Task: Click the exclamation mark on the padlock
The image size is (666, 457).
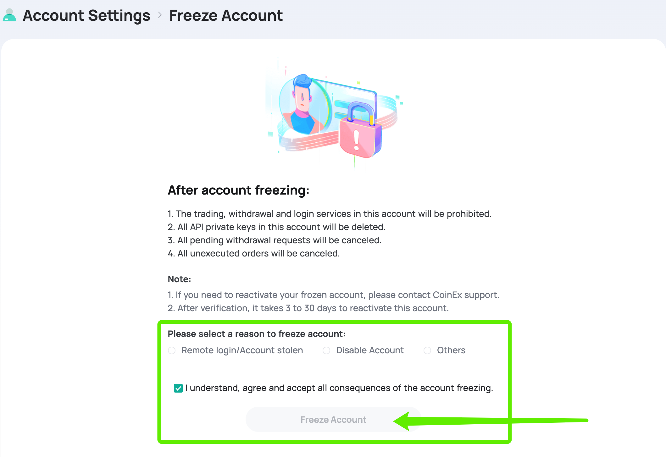Action: coord(356,140)
